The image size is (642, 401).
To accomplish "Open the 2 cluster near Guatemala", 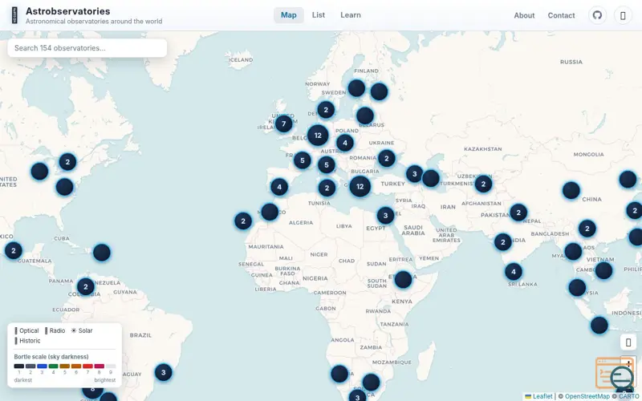I will 14,250.
